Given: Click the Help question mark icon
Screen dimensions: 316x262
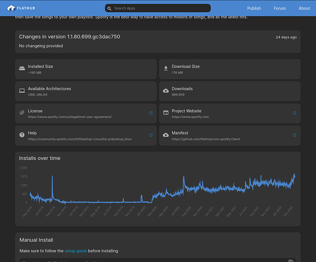Looking at the screenshot, I should tap(22, 135).
